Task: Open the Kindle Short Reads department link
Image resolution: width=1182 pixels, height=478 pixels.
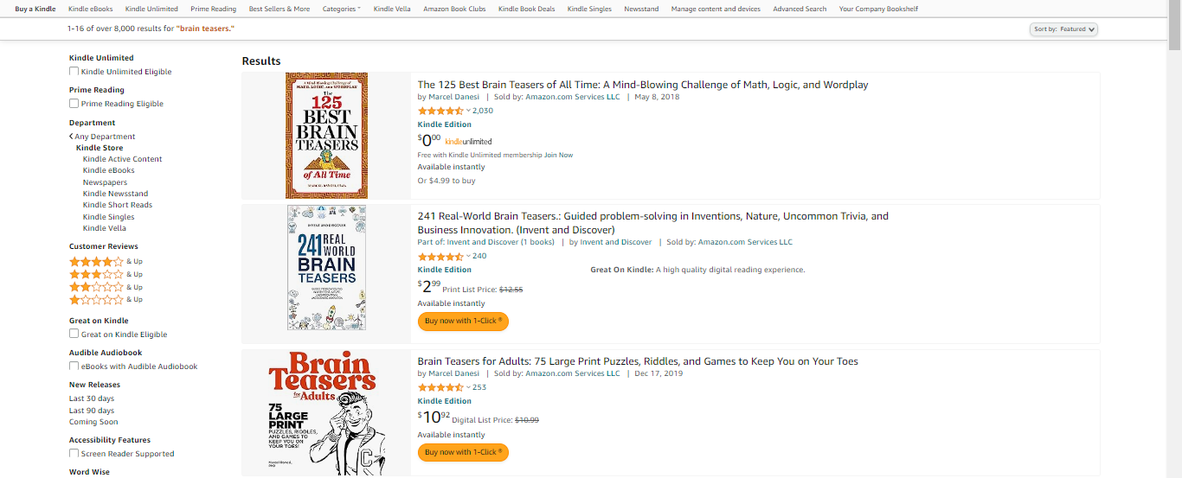Action: click(x=118, y=205)
